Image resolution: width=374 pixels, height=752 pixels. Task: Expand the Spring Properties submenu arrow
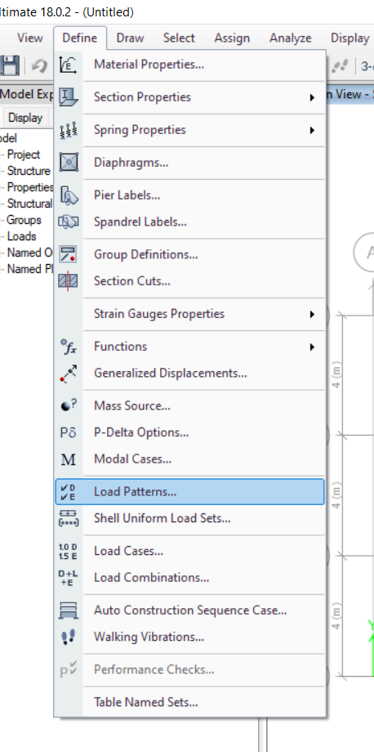tap(312, 130)
